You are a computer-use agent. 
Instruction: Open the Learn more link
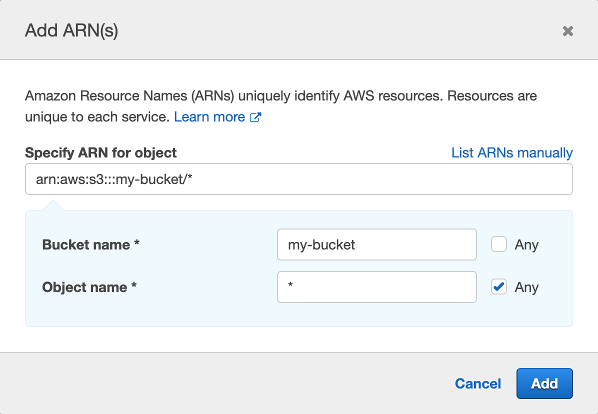(x=209, y=117)
